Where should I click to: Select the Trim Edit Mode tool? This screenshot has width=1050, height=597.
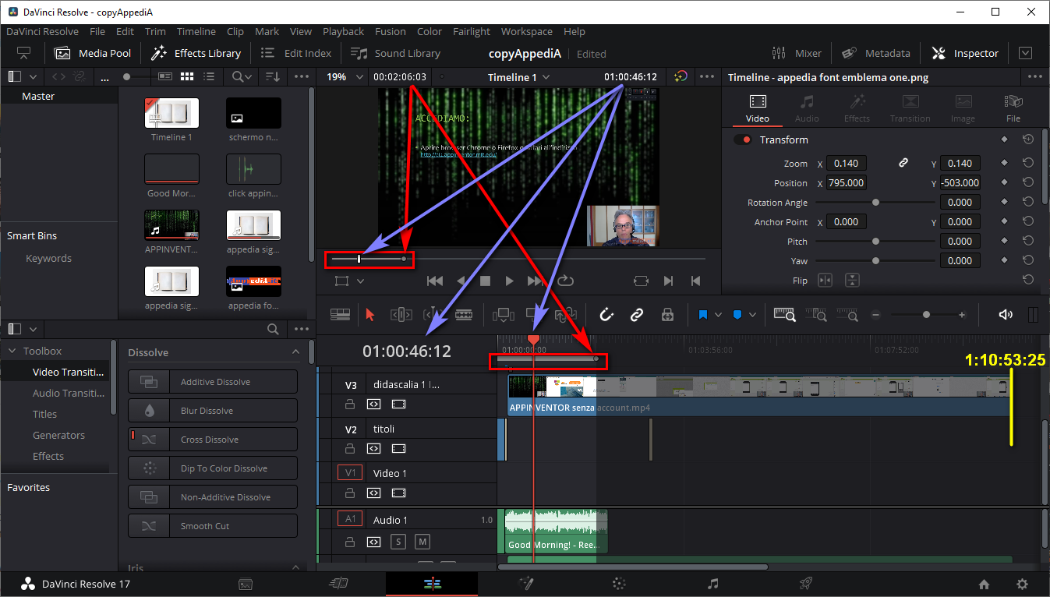(x=401, y=315)
